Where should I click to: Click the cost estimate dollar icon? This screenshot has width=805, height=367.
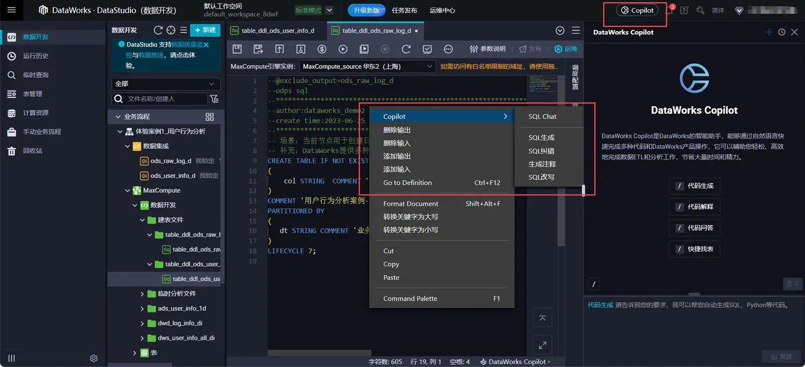pyautogui.click(x=322, y=49)
